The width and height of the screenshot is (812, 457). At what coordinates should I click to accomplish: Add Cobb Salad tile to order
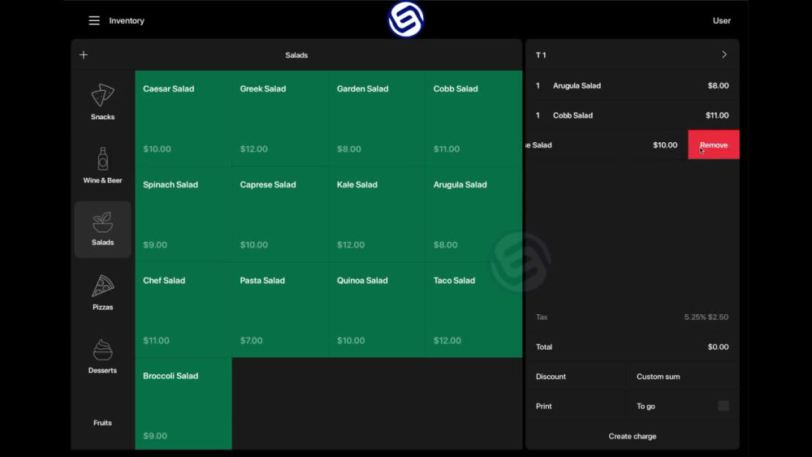click(474, 119)
